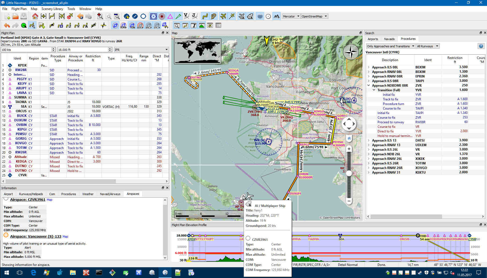
Task: Switch to the Weather information tab
Action: click(88, 194)
